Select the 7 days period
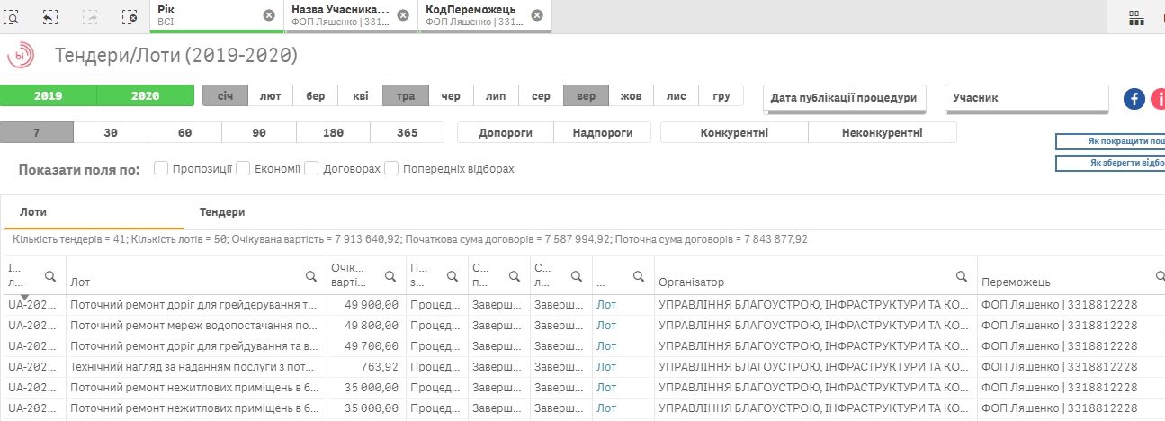Screen dimensions: 1165x421 (x=37, y=132)
